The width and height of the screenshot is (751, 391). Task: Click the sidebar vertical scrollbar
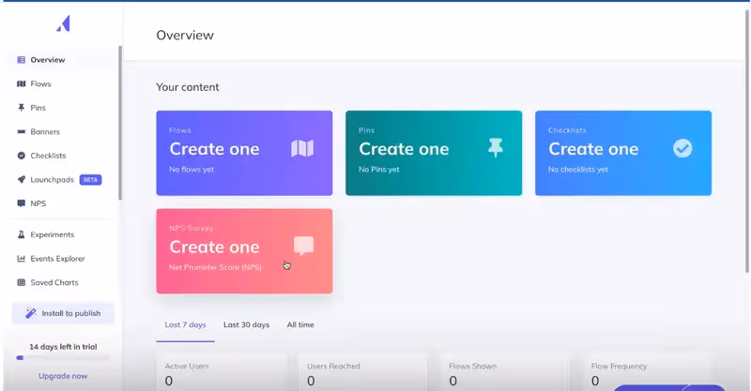click(x=120, y=123)
